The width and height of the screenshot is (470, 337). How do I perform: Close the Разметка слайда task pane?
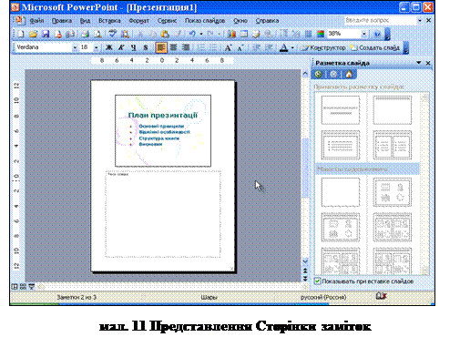(x=428, y=63)
